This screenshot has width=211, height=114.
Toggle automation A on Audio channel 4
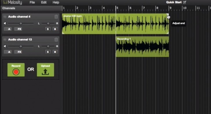(x=8, y=29)
